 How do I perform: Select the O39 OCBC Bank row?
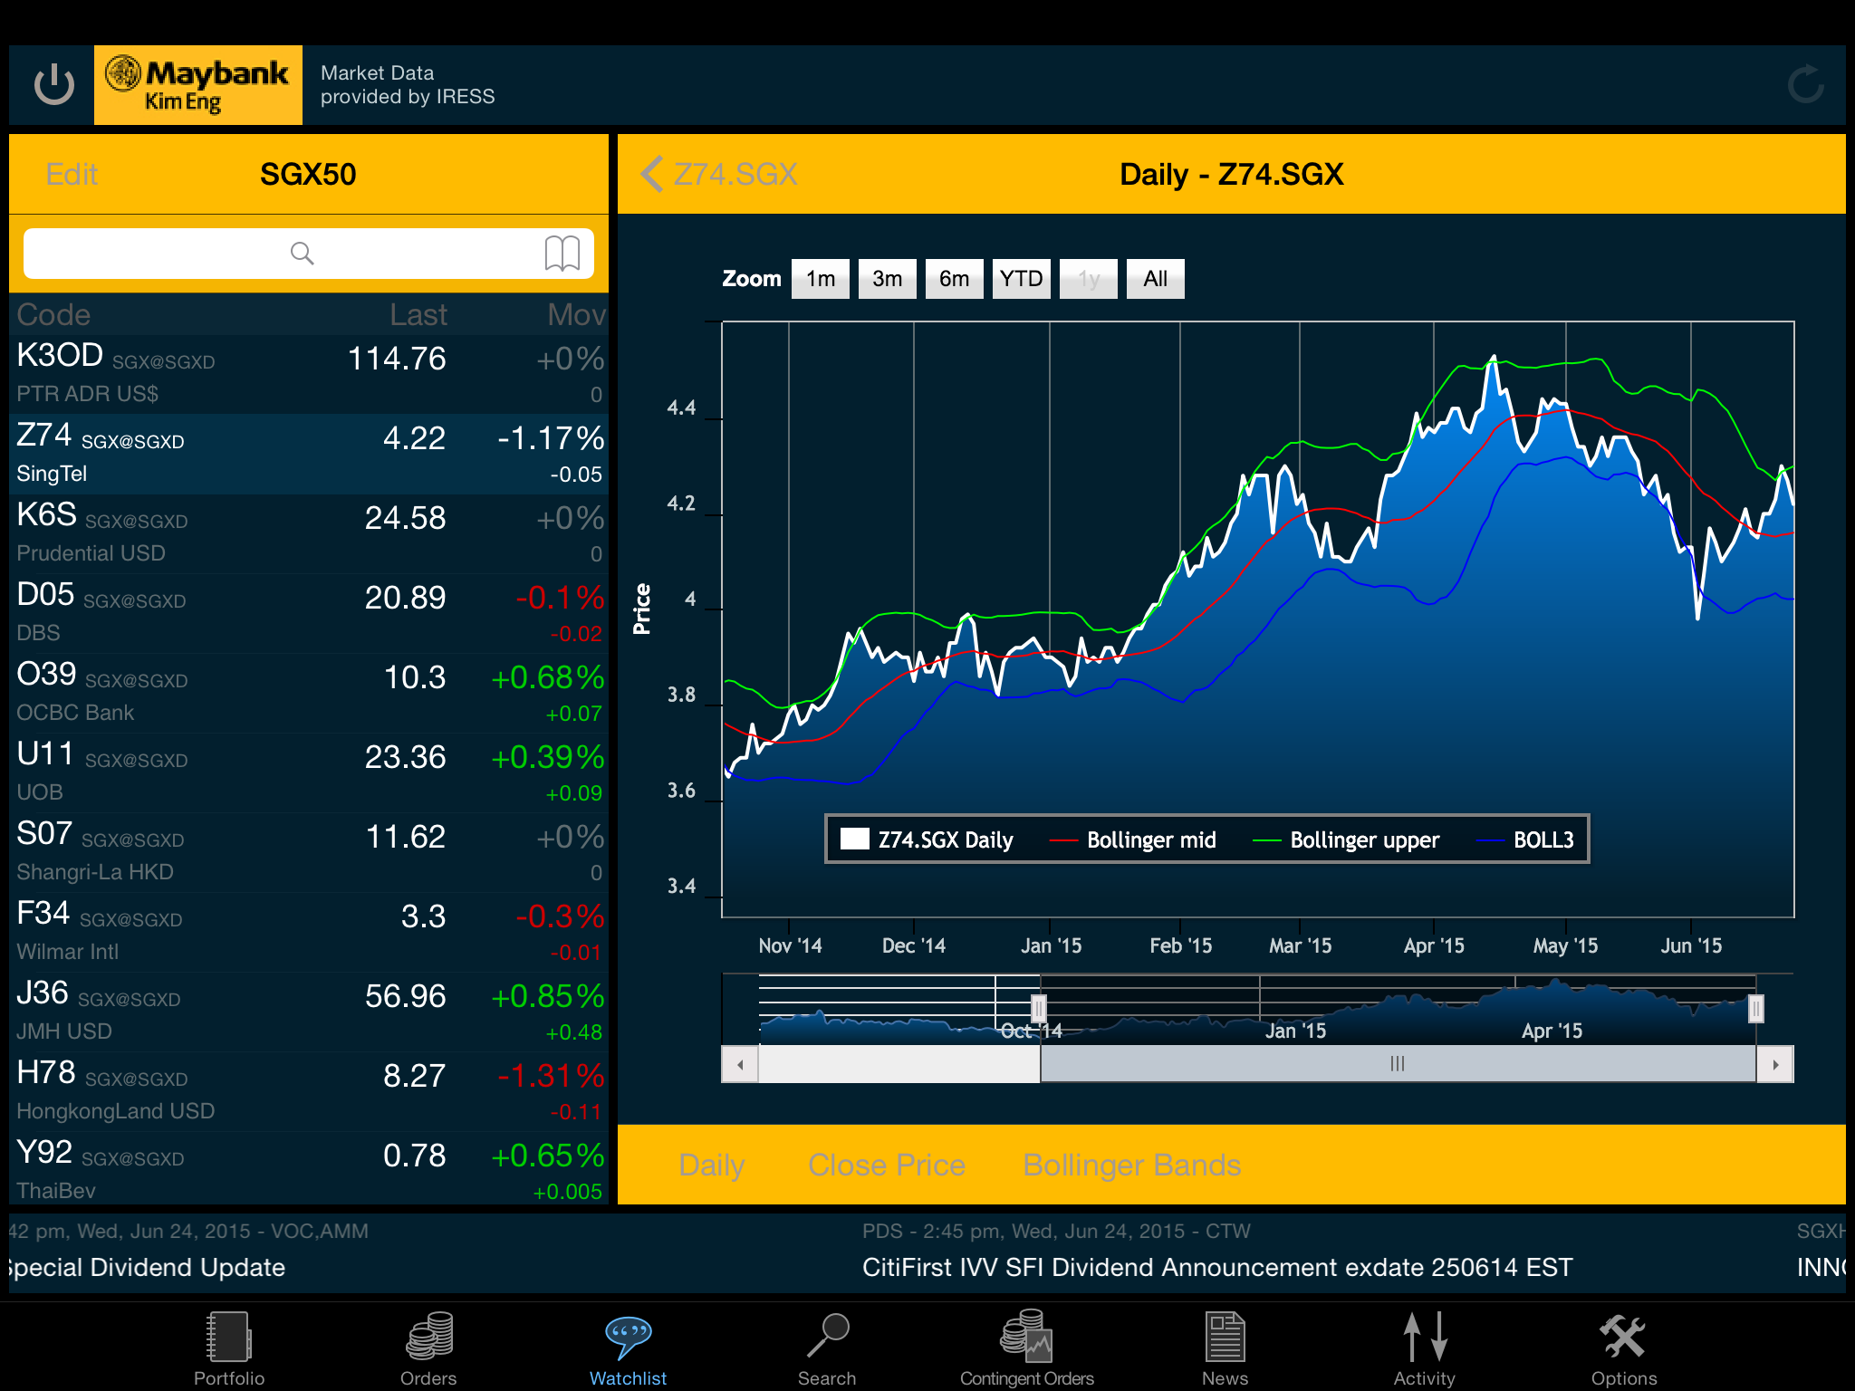pyautogui.click(x=309, y=694)
